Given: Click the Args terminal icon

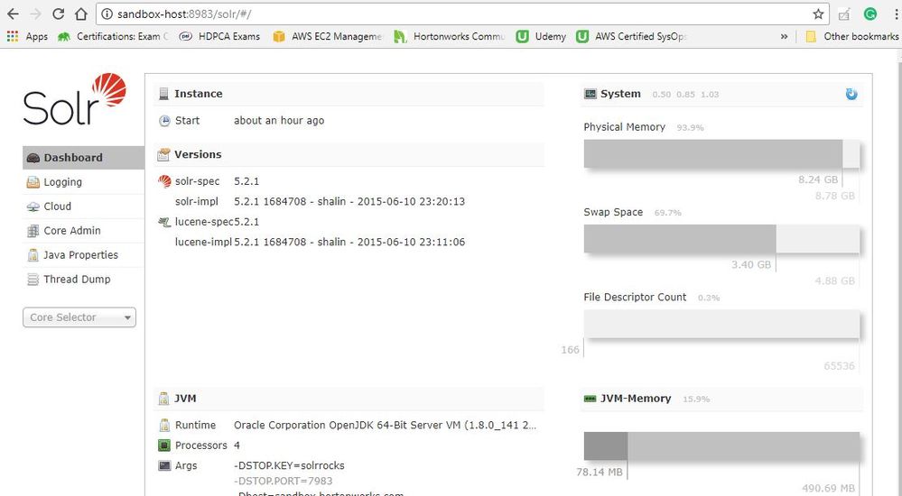Looking at the screenshot, I should (164, 465).
